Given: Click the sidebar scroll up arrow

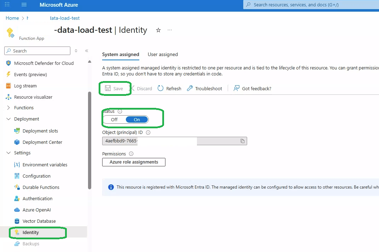Looking at the screenshot, I should click(90, 62).
